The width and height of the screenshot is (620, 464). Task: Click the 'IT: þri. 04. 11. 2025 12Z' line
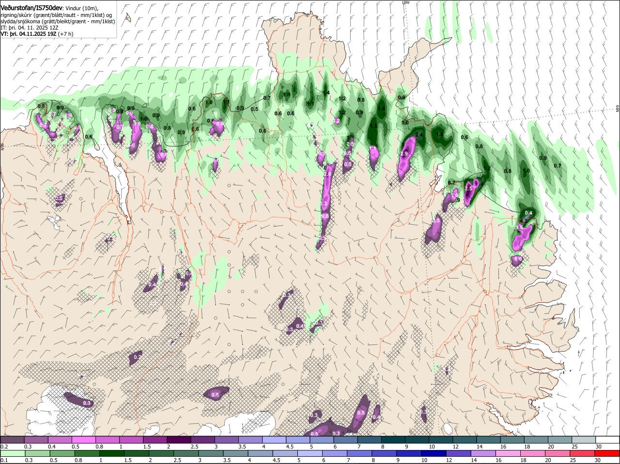[x=30, y=28]
